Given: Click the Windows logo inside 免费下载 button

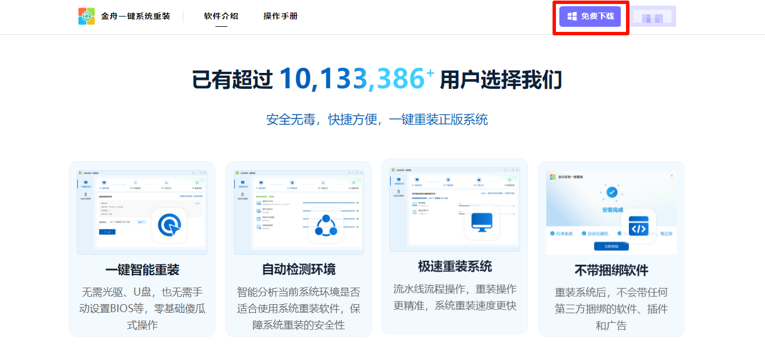Looking at the screenshot, I should click(572, 17).
